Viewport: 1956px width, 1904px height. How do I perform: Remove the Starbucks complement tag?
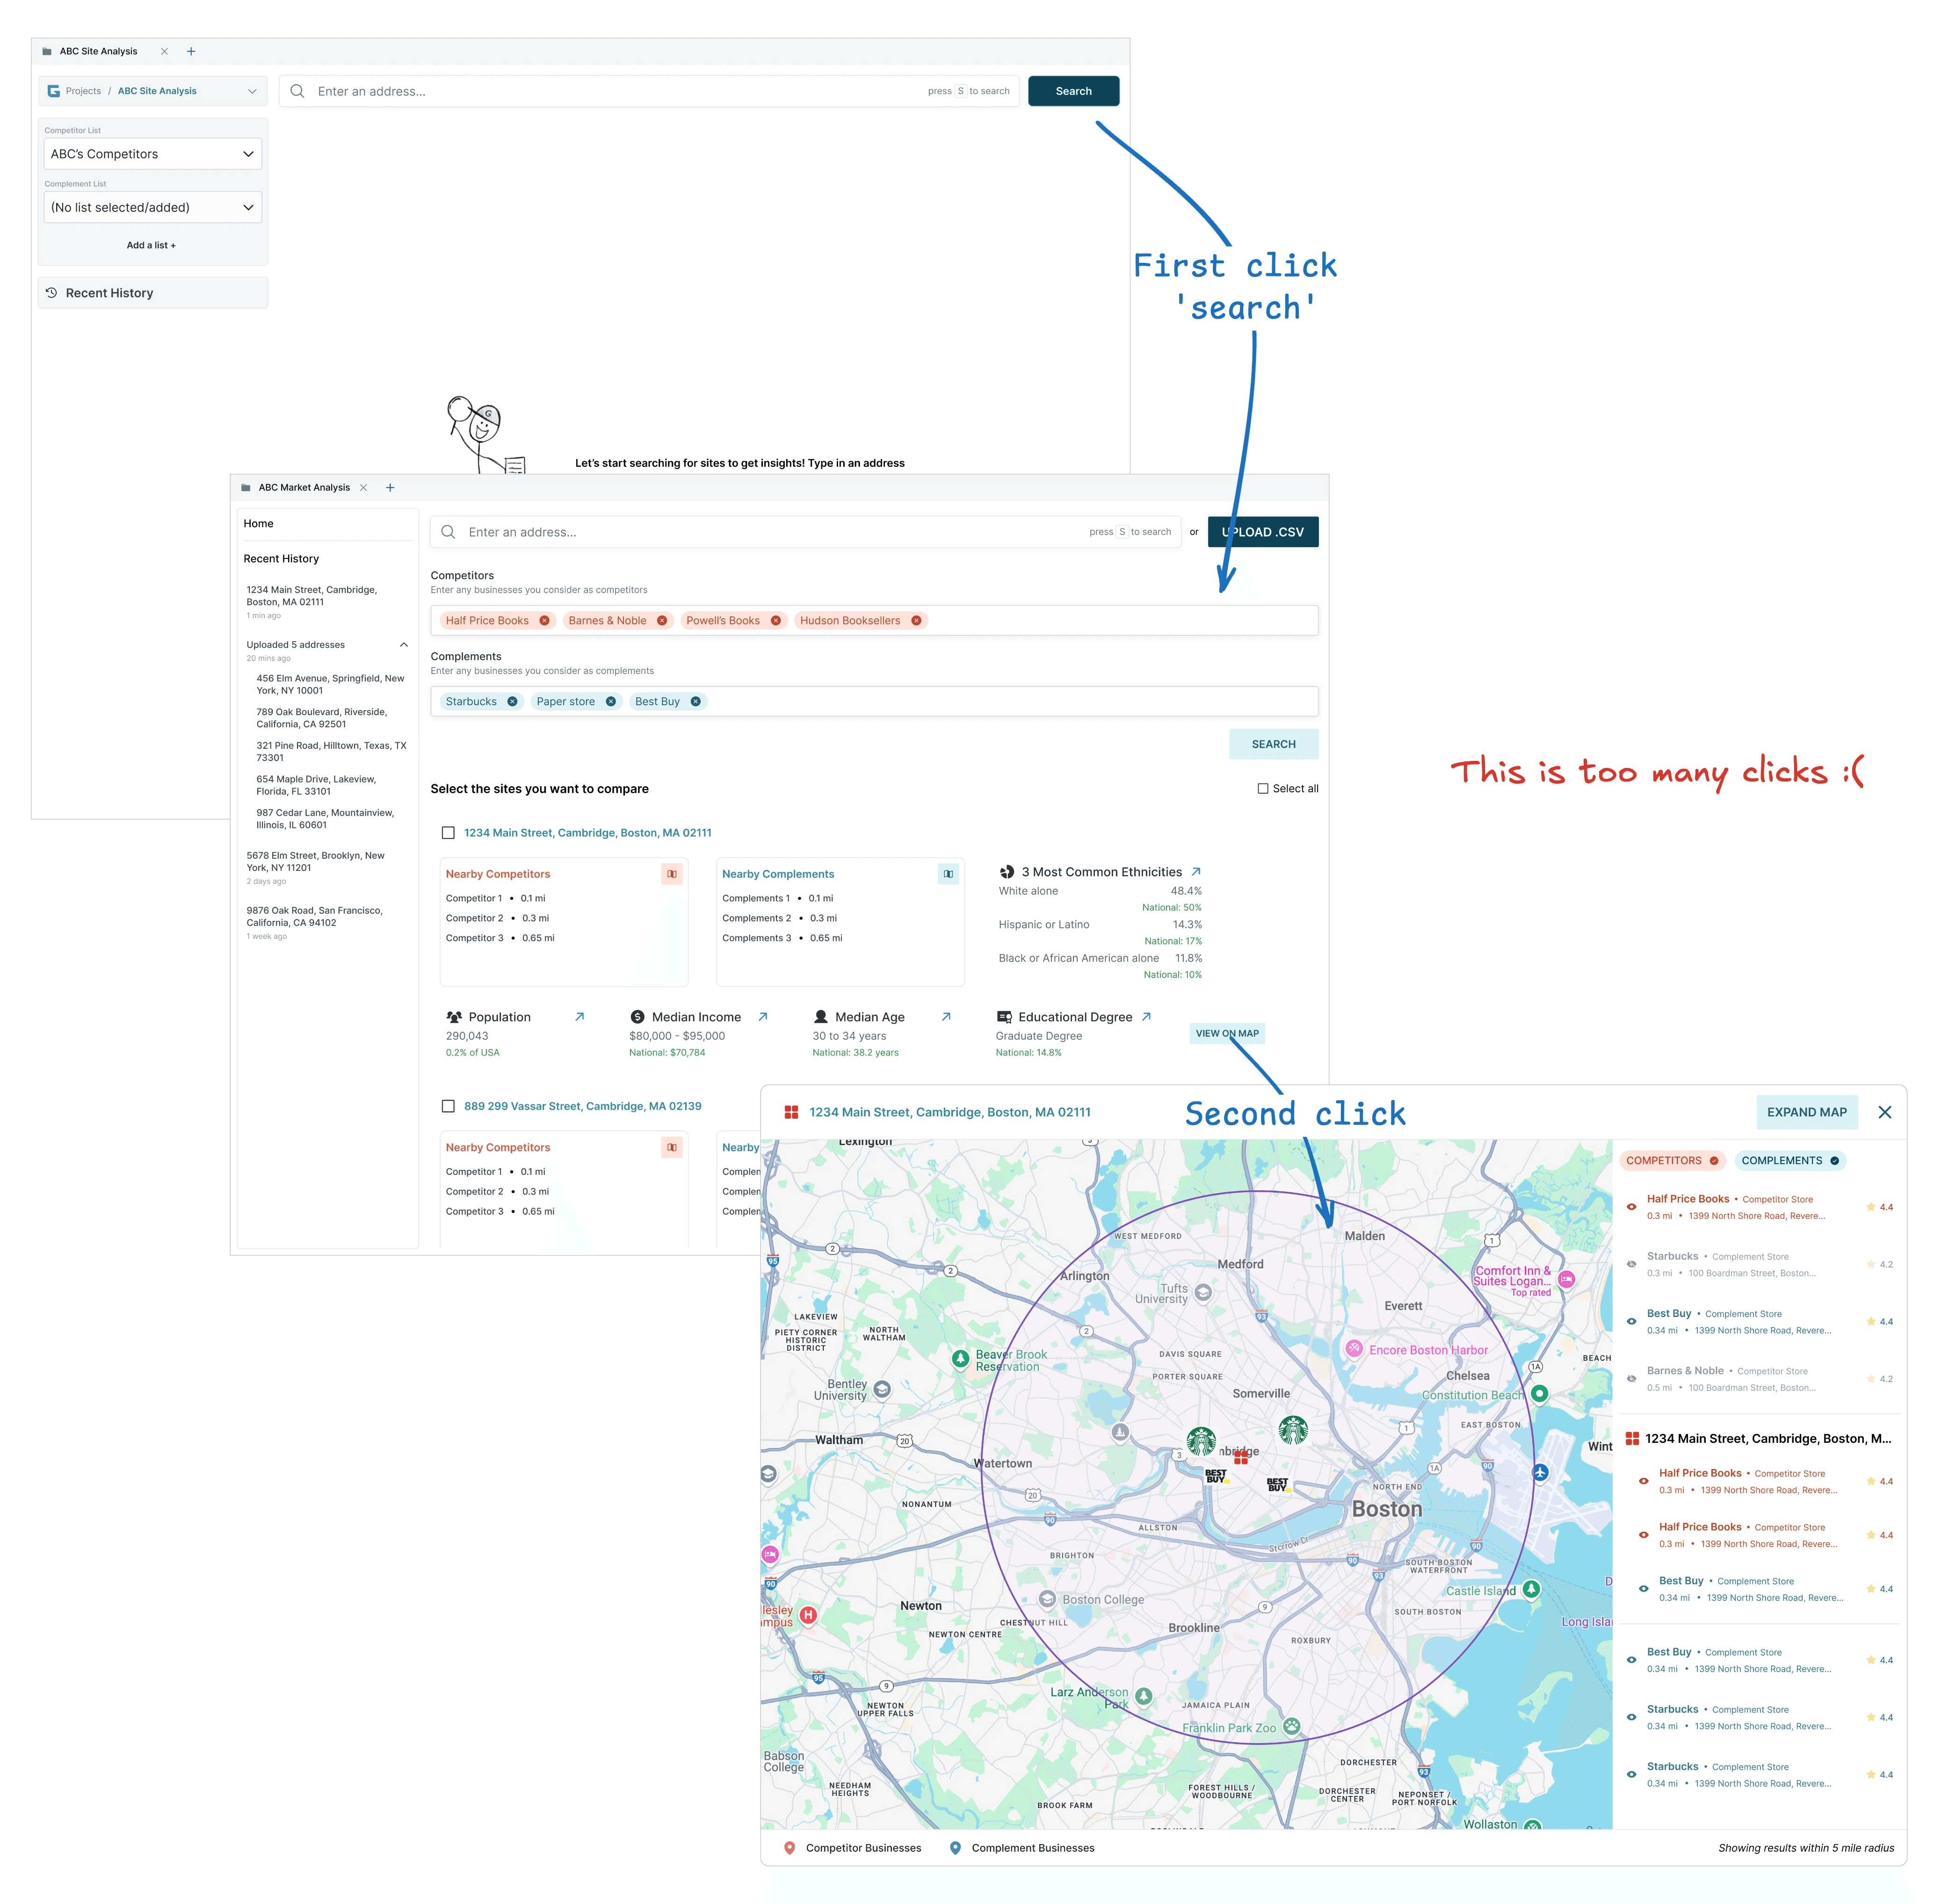[x=512, y=702]
